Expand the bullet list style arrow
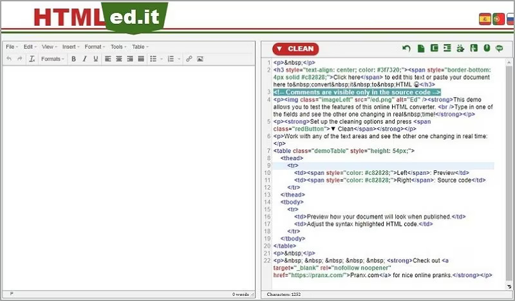 tap(162, 59)
